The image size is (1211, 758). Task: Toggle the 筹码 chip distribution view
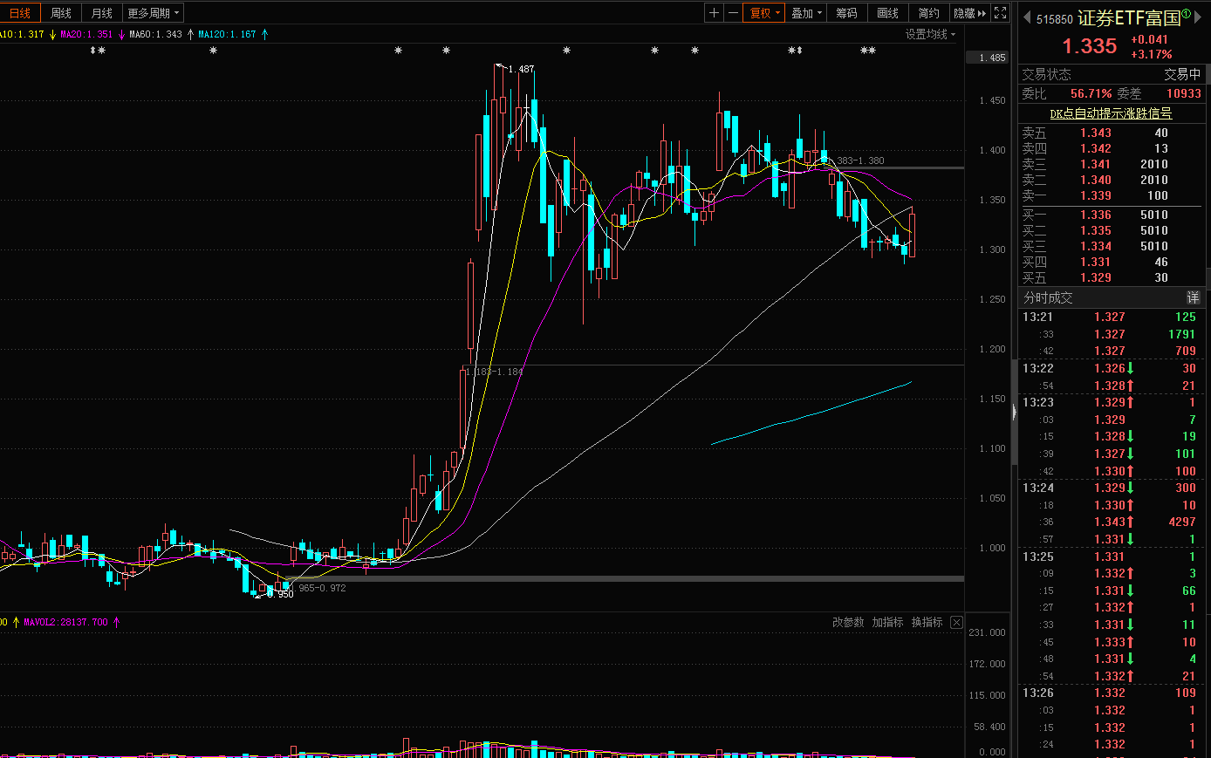[x=846, y=13]
